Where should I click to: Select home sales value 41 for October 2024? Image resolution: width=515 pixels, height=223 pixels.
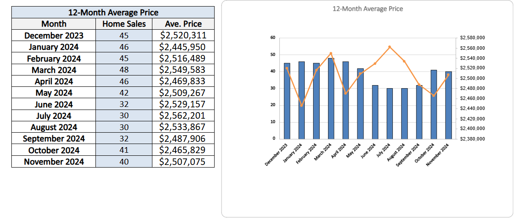point(124,150)
